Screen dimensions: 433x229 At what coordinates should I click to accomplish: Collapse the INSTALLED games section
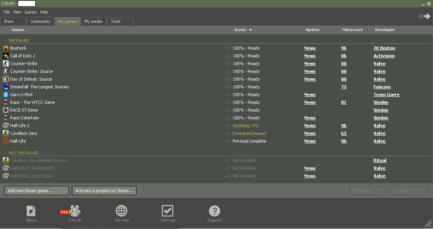[x=5, y=40]
